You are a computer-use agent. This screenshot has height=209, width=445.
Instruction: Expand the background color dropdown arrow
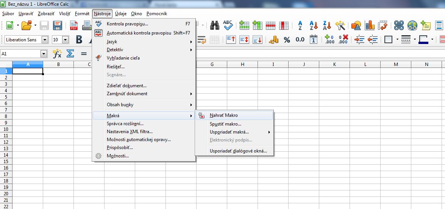(x=432, y=39)
